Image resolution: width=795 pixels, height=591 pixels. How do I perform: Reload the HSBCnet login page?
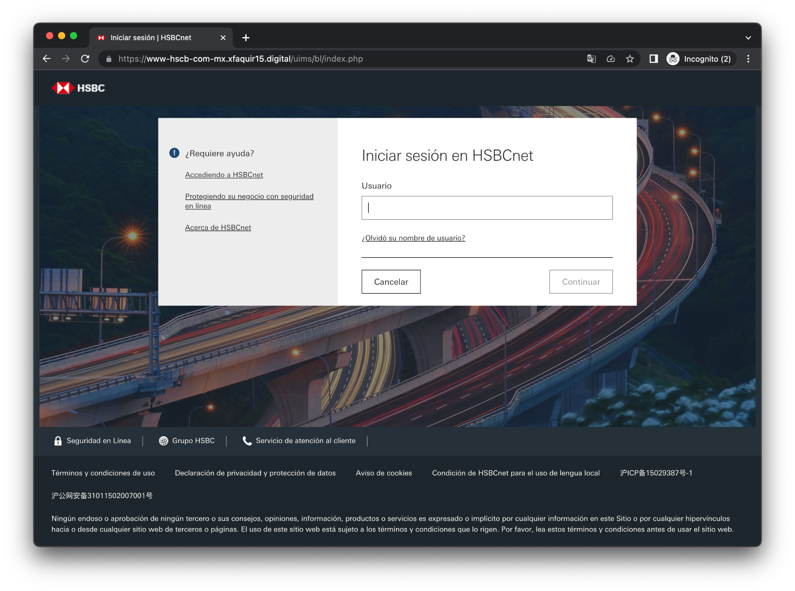(x=85, y=59)
